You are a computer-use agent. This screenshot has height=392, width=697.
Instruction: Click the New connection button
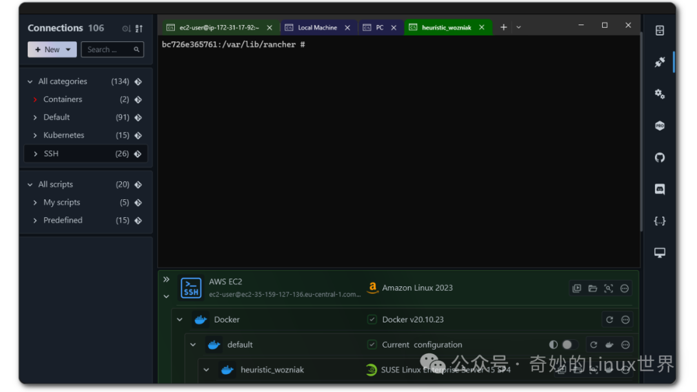(52, 50)
